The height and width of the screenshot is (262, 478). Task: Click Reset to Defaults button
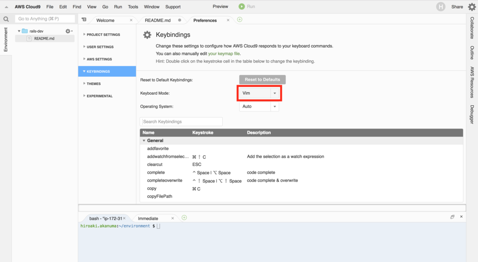click(262, 79)
